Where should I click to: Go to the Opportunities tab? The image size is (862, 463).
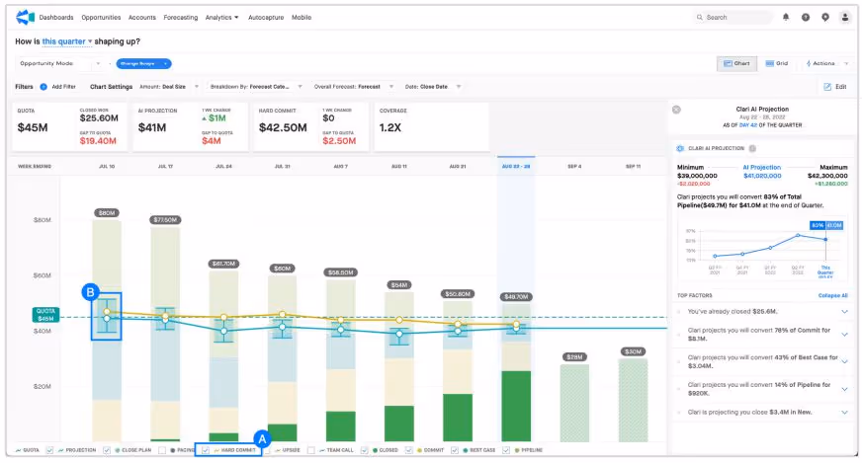101,18
